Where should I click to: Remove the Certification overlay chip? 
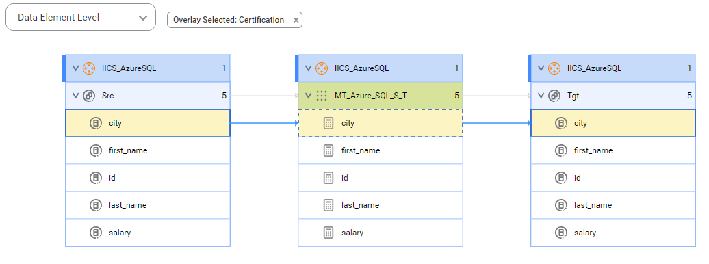point(296,20)
